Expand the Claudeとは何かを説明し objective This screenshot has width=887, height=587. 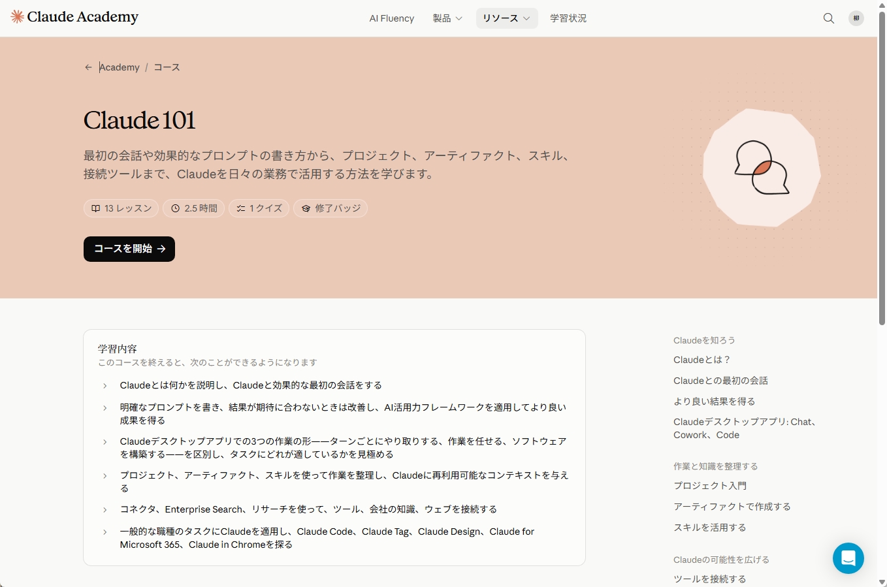coord(105,386)
